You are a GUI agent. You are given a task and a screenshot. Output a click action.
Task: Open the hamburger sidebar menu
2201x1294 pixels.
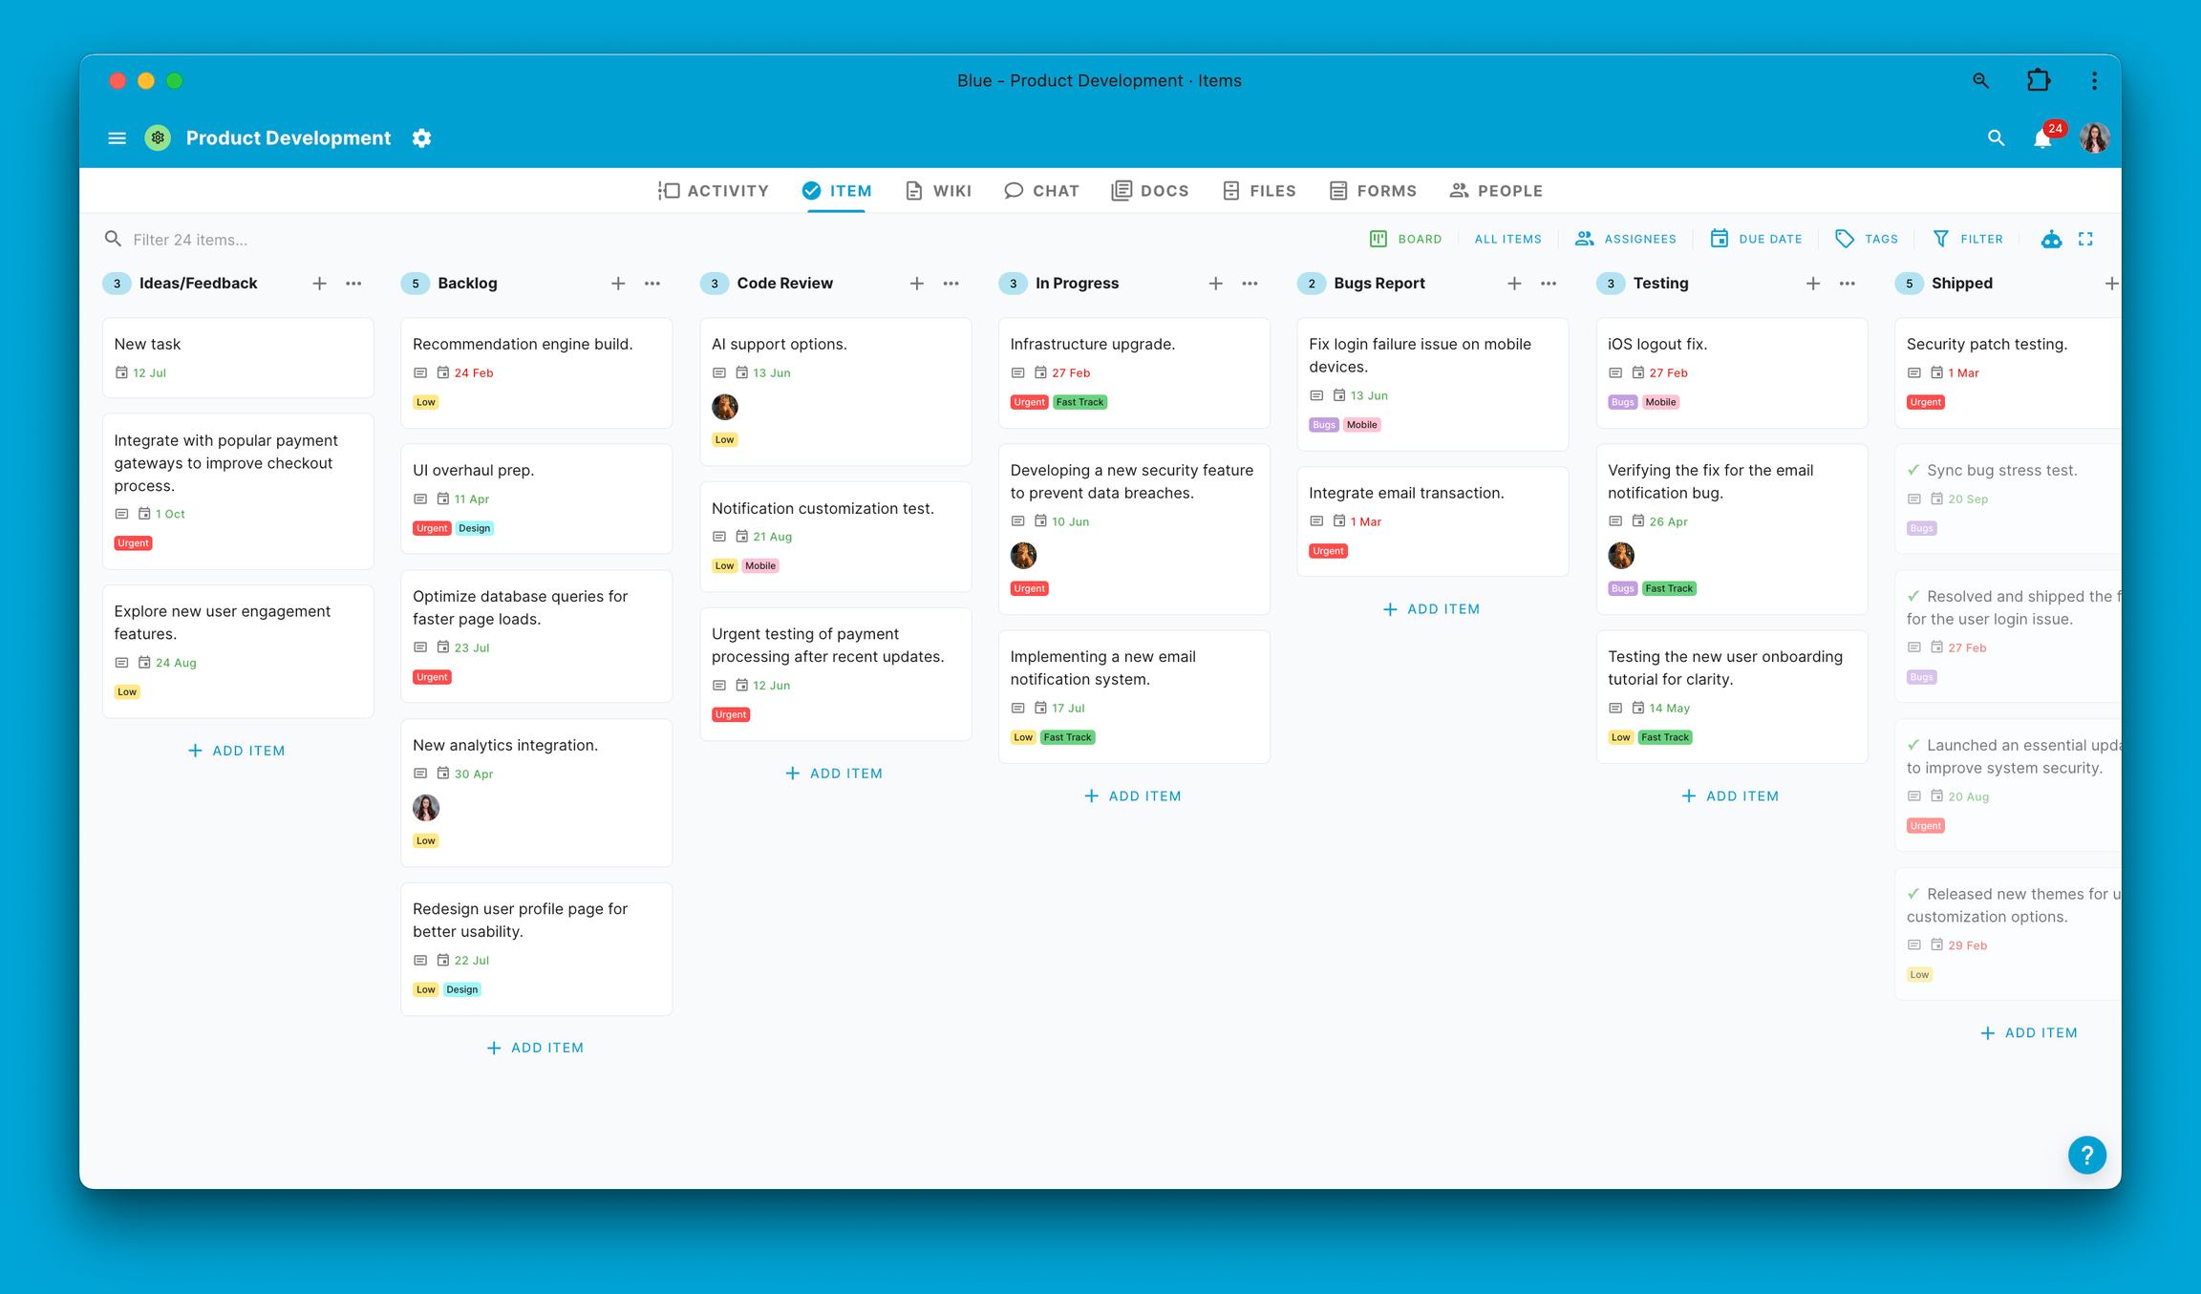tap(117, 138)
